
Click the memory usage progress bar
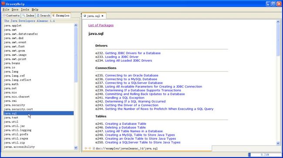point(264,155)
